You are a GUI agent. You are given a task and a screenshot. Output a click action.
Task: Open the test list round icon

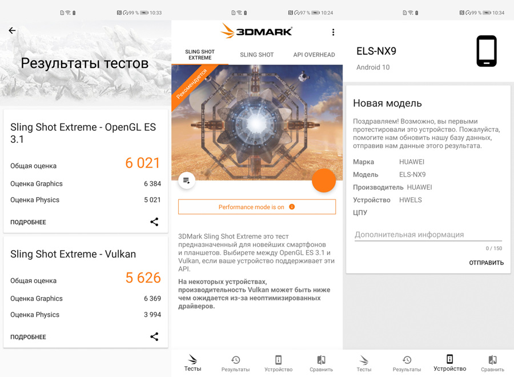187,181
